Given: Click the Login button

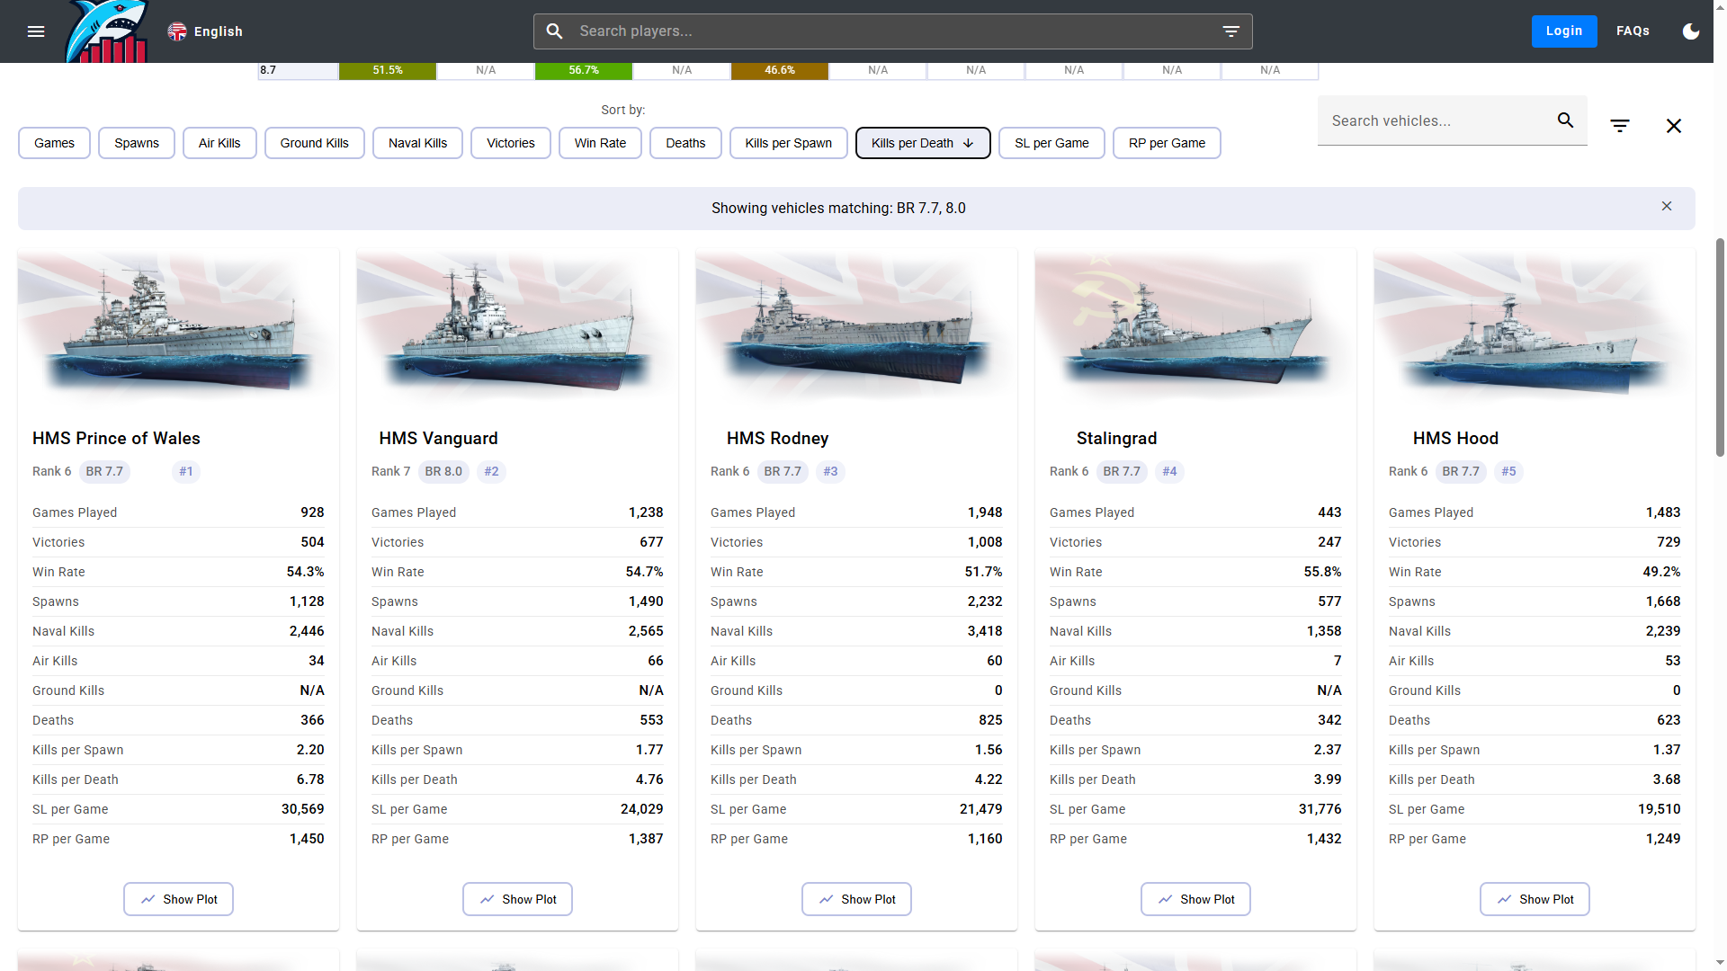Looking at the screenshot, I should (1563, 31).
